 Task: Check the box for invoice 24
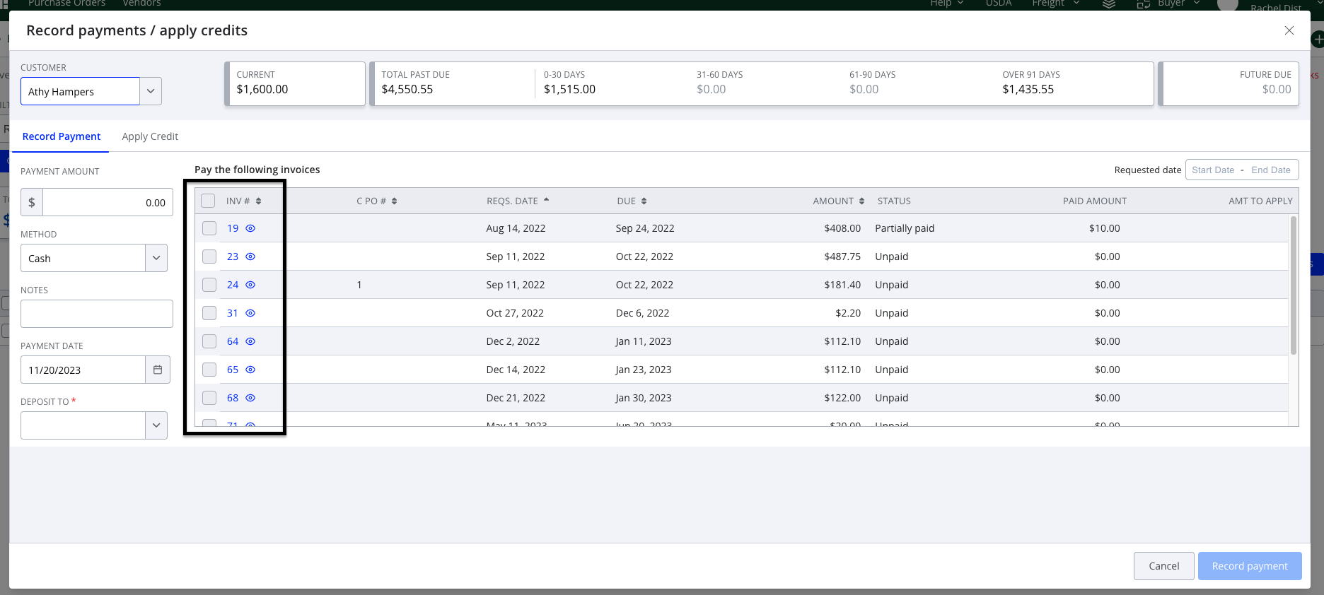point(209,285)
